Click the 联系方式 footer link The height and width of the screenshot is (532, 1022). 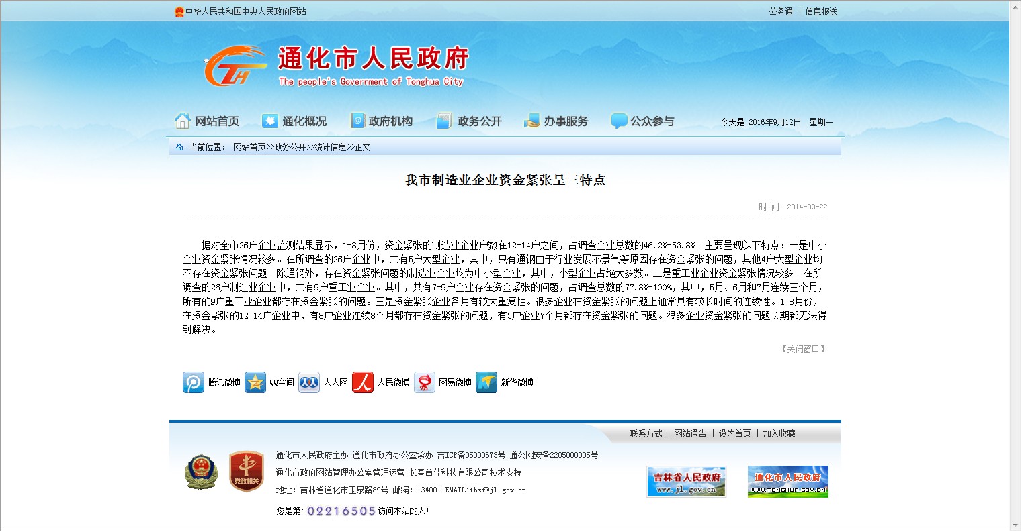click(x=646, y=433)
